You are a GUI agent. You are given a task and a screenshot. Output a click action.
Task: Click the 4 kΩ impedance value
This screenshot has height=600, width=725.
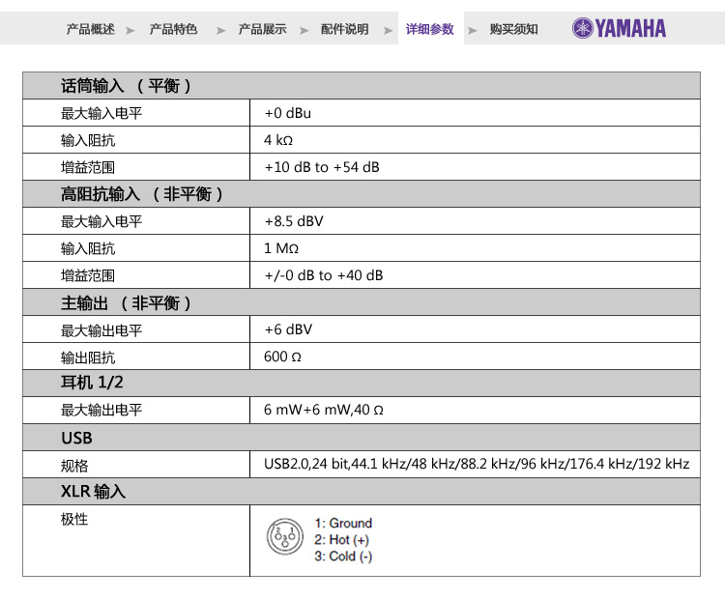(x=278, y=140)
